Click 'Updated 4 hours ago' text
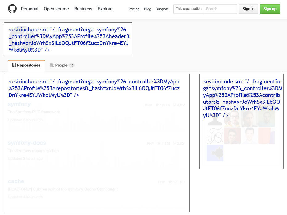287x215 pixels. click(x=25, y=197)
